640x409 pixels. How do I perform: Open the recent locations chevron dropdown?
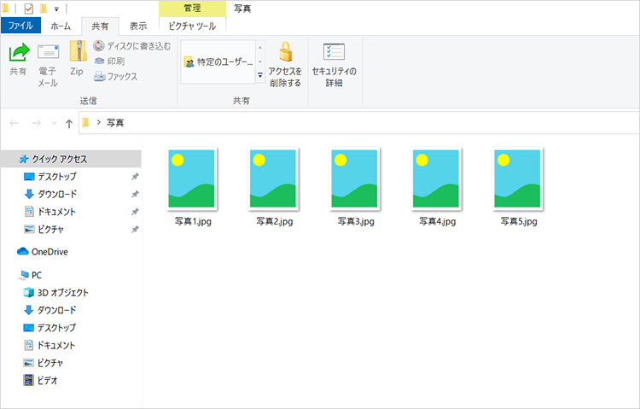pos(54,123)
